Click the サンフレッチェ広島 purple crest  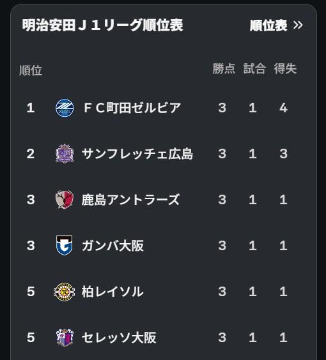(x=65, y=154)
